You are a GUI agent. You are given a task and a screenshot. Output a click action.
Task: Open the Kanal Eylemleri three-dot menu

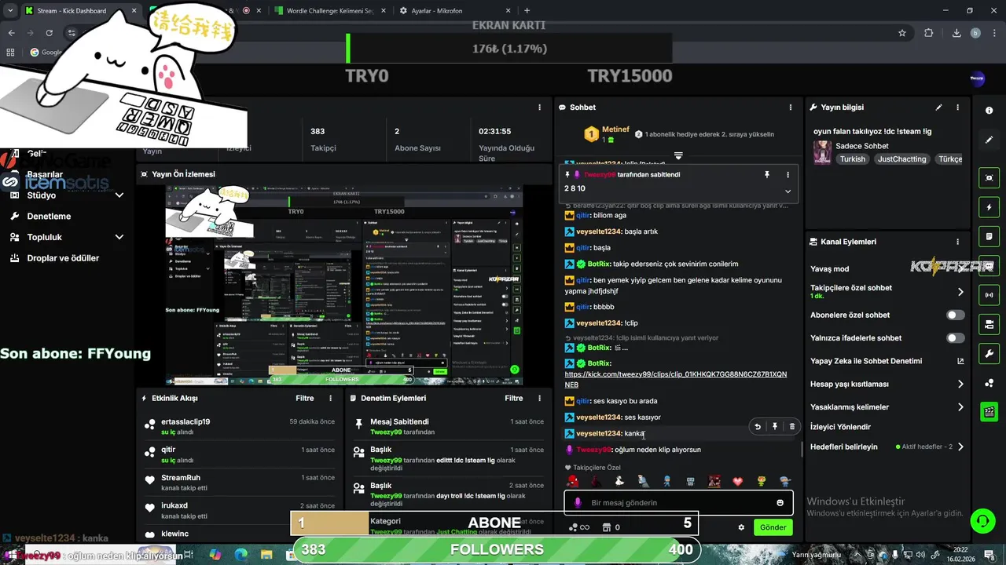point(957,242)
